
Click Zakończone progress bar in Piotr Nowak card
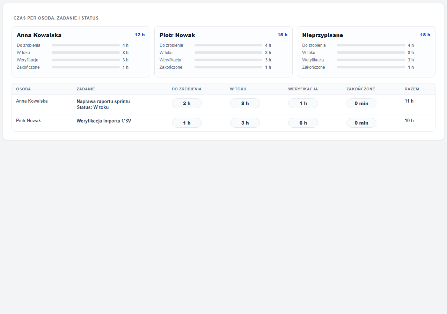(228, 67)
